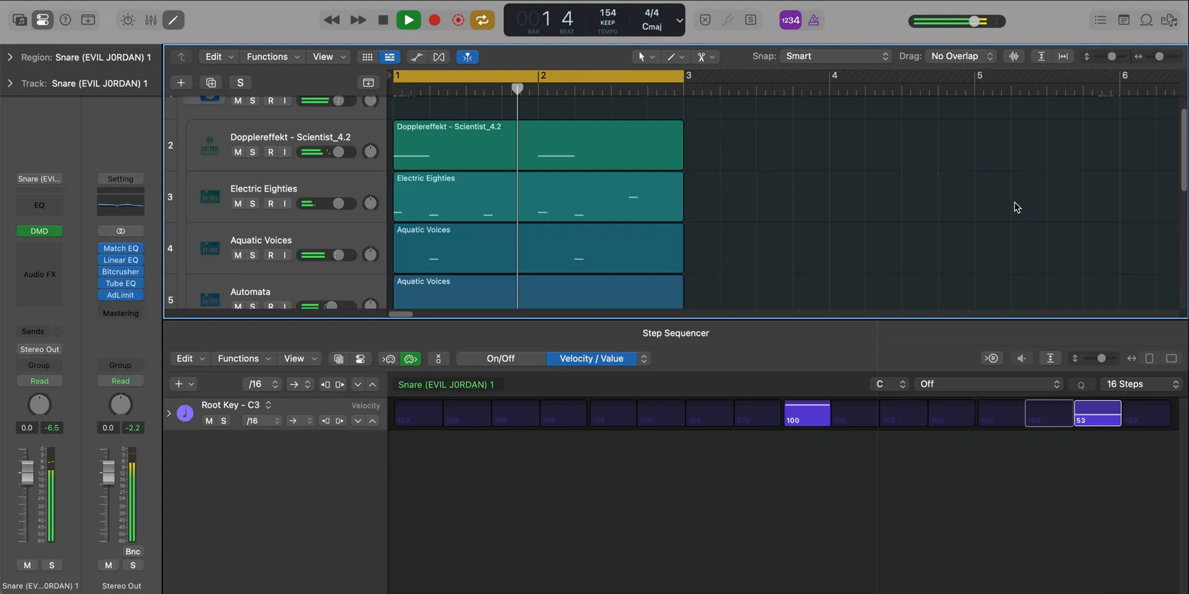Expand the Root Key - C3 row
The image size is (1189, 594).
click(168, 413)
